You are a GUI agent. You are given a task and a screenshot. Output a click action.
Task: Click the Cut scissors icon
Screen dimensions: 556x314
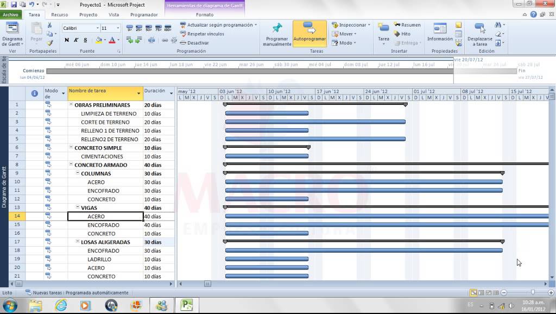(49, 25)
